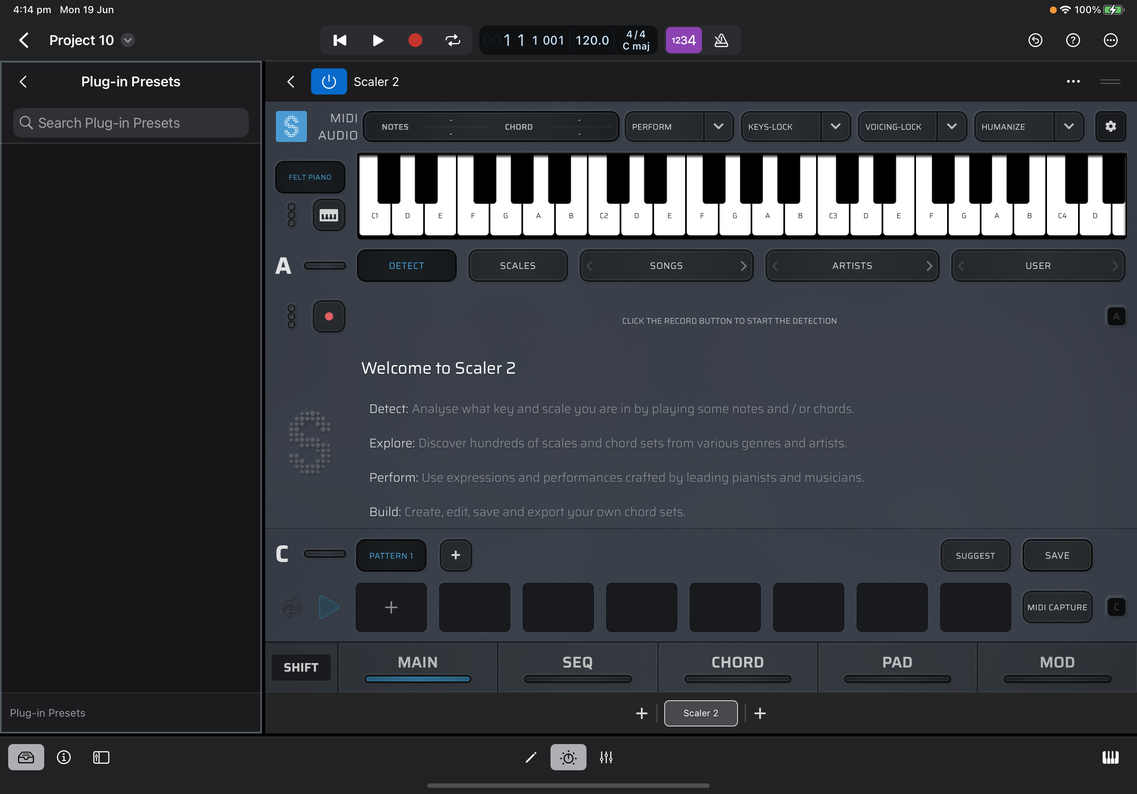Open the three-dot menu beside keyboard icon
Image resolution: width=1137 pixels, height=794 pixels.
[291, 215]
